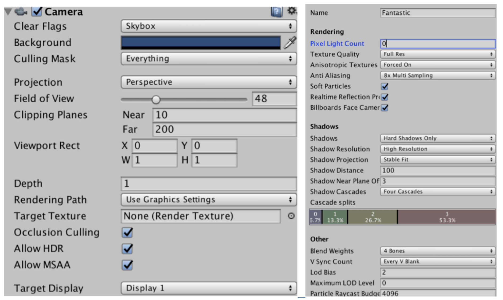Open the Clear Flags Skybox dropdown
This screenshot has height=300, width=503.
209,26
